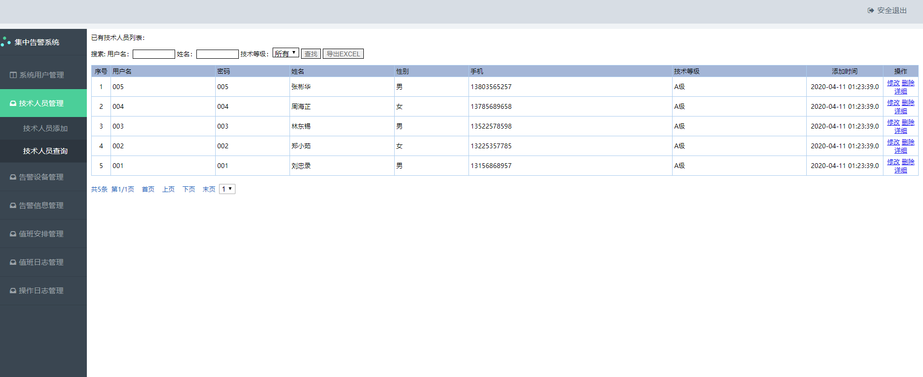Click the 集中告警系统 logo dots icon

tap(6, 42)
